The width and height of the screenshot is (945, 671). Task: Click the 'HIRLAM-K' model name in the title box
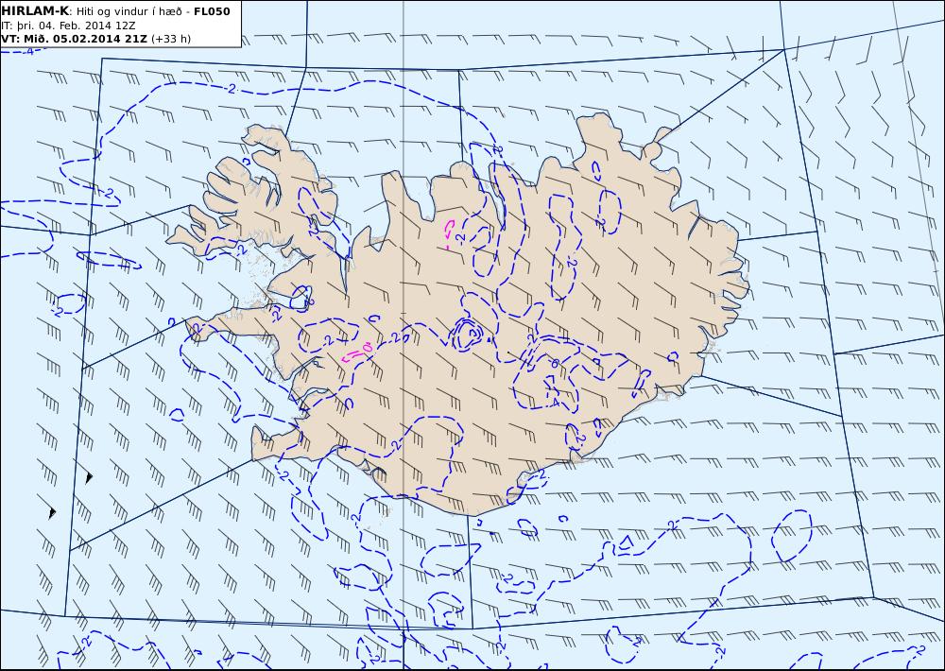[35, 11]
